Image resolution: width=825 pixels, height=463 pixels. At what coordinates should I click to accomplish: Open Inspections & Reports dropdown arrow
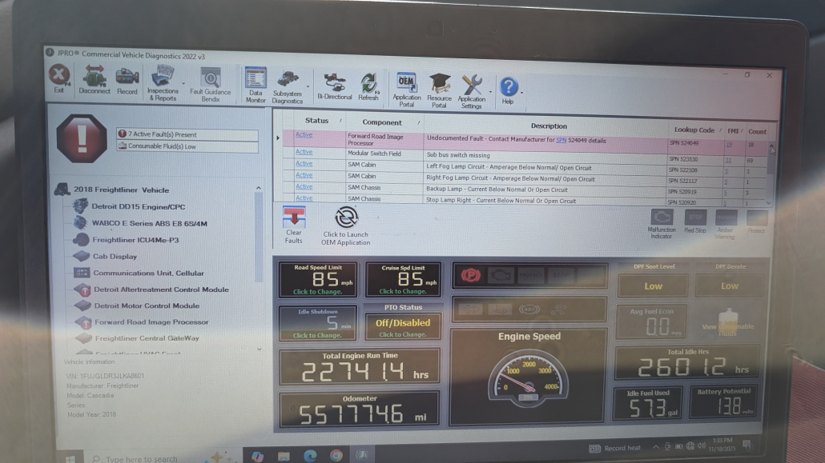click(x=183, y=83)
